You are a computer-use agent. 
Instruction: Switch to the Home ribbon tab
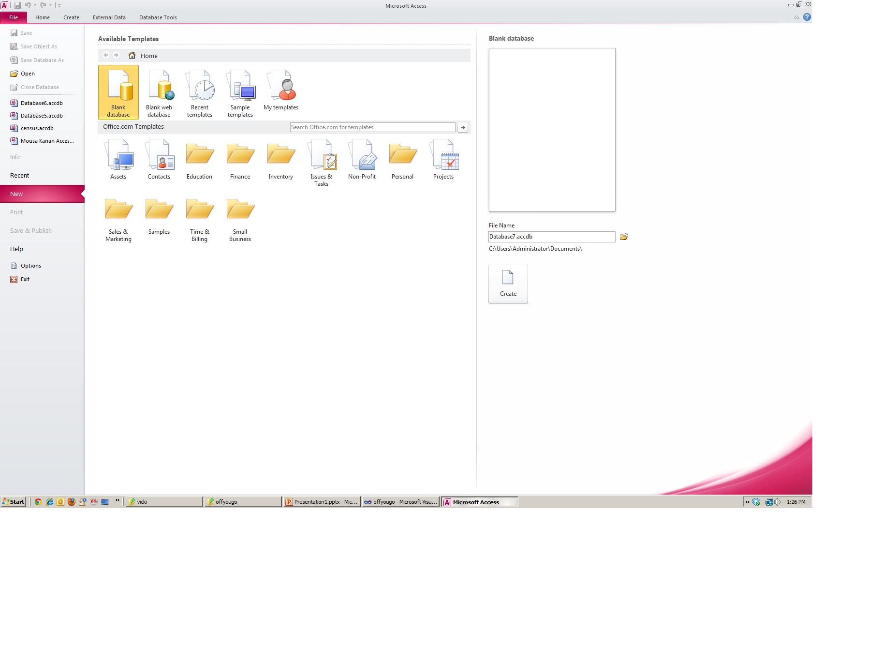43,17
